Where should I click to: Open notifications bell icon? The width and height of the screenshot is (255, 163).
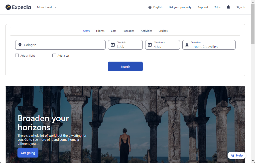tap(228, 7)
